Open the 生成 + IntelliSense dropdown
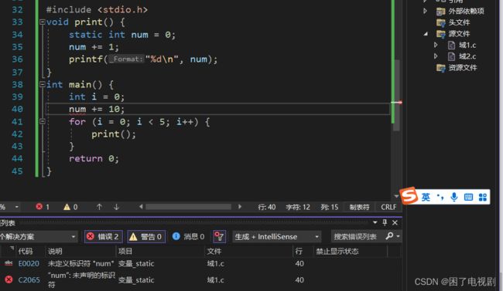The width and height of the screenshot is (503, 291). click(x=277, y=236)
